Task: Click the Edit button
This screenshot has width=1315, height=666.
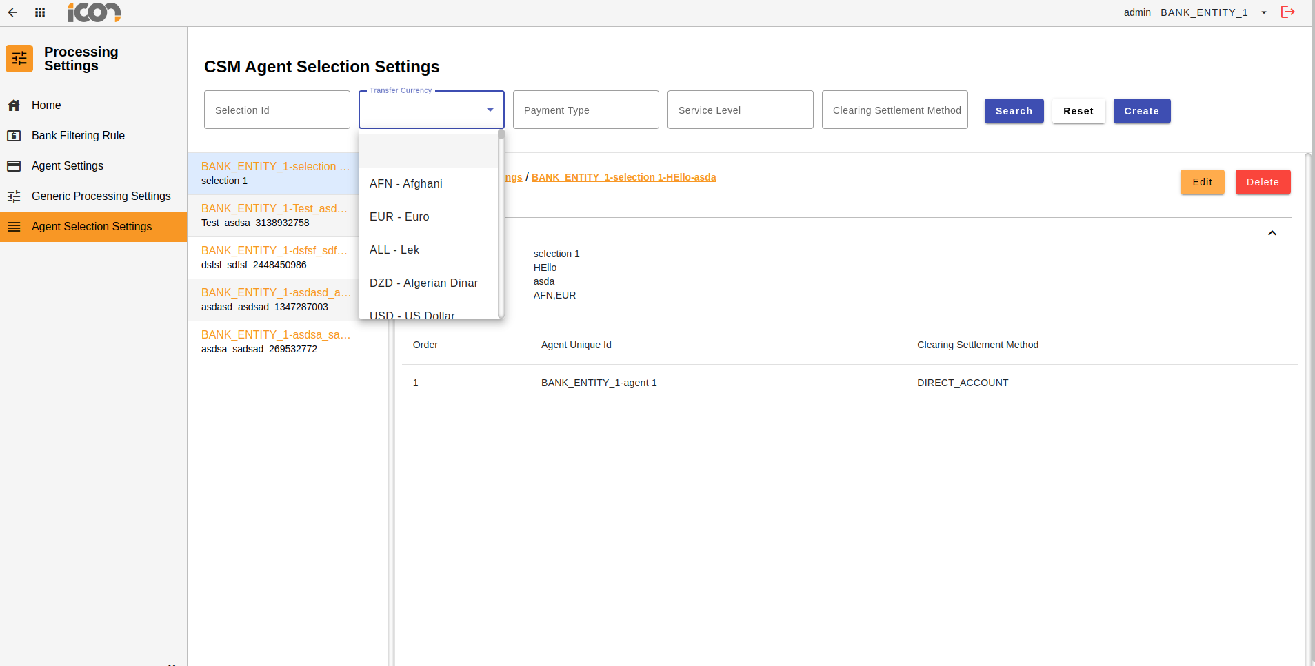Action: click(1202, 182)
